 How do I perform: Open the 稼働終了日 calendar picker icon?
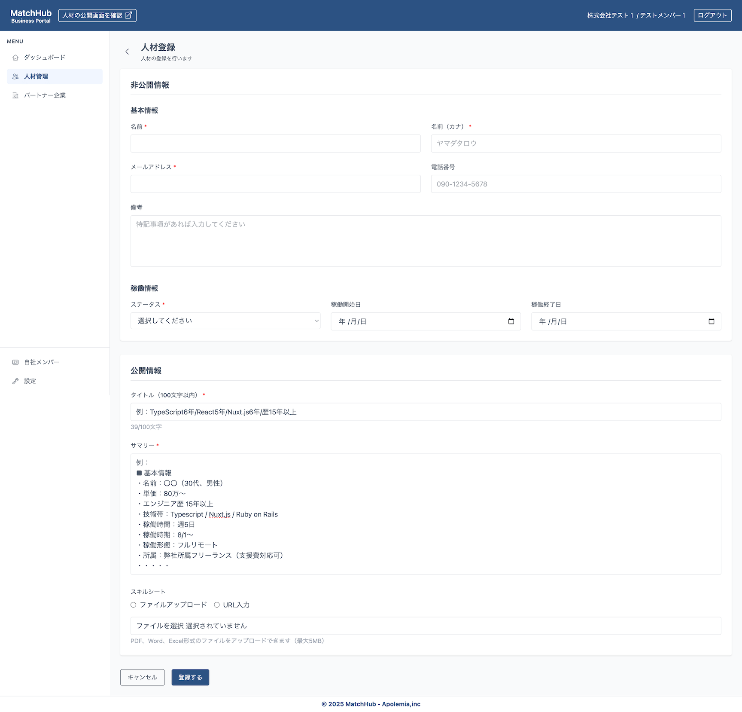712,321
